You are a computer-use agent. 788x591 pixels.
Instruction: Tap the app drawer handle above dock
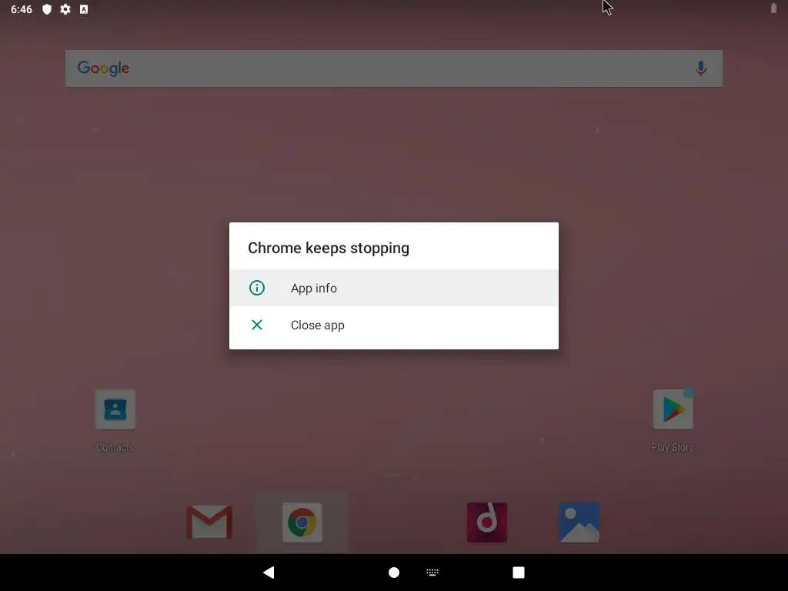click(x=394, y=475)
